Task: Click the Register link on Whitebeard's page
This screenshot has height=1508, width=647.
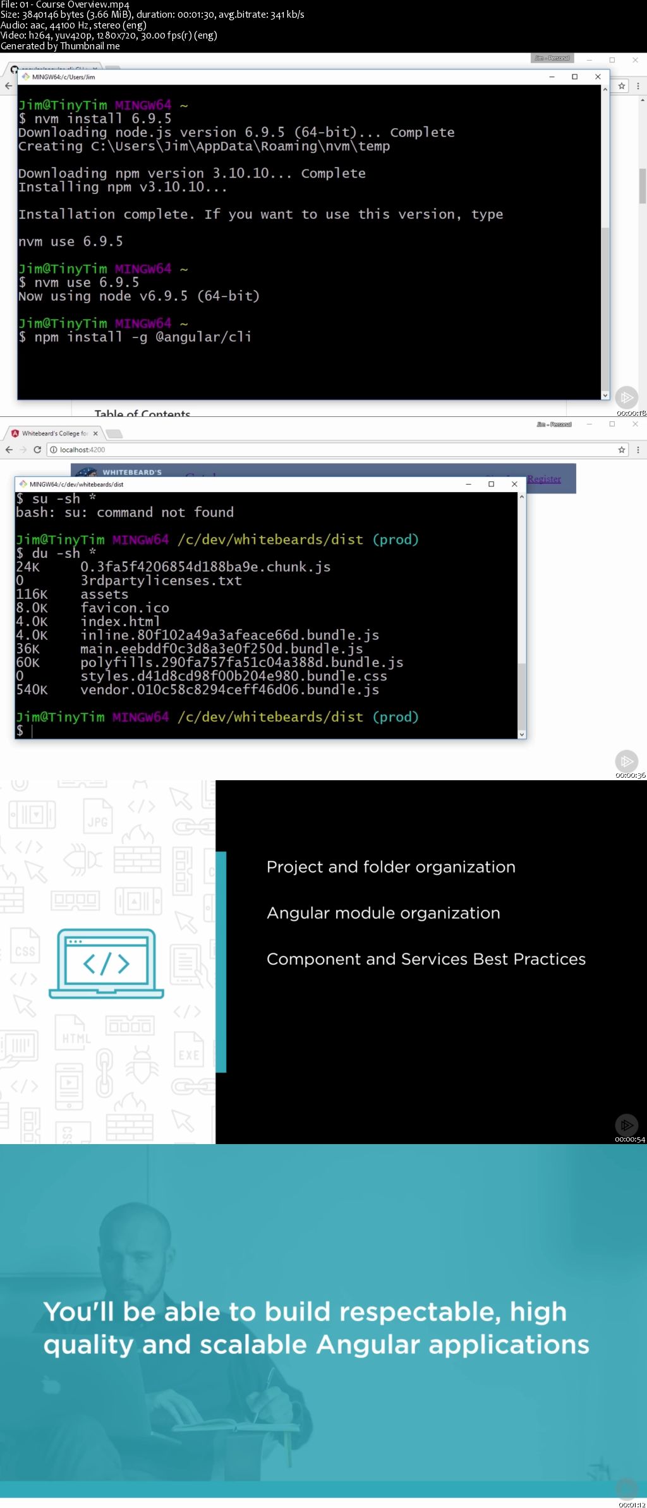Action: (544, 479)
